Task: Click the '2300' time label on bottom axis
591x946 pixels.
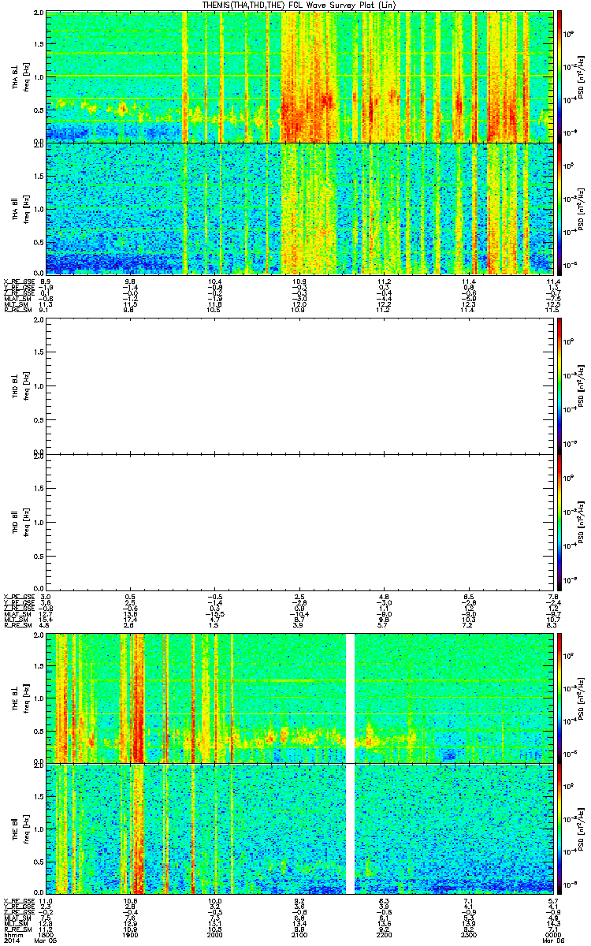Action: point(468,935)
